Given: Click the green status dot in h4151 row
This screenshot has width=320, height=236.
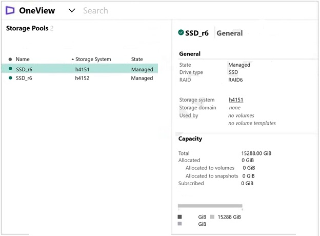Looking at the screenshot, I should 10,69.
